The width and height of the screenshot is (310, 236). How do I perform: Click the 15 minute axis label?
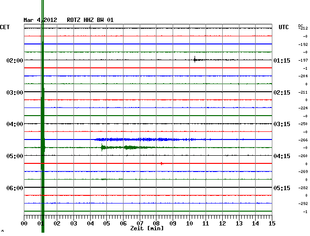(x=272, y=224)
